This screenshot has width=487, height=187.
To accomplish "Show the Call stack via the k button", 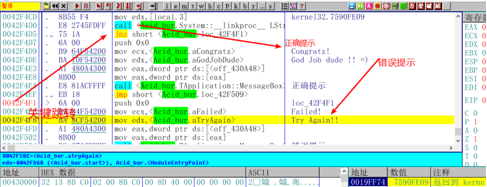I will [236, 6].
